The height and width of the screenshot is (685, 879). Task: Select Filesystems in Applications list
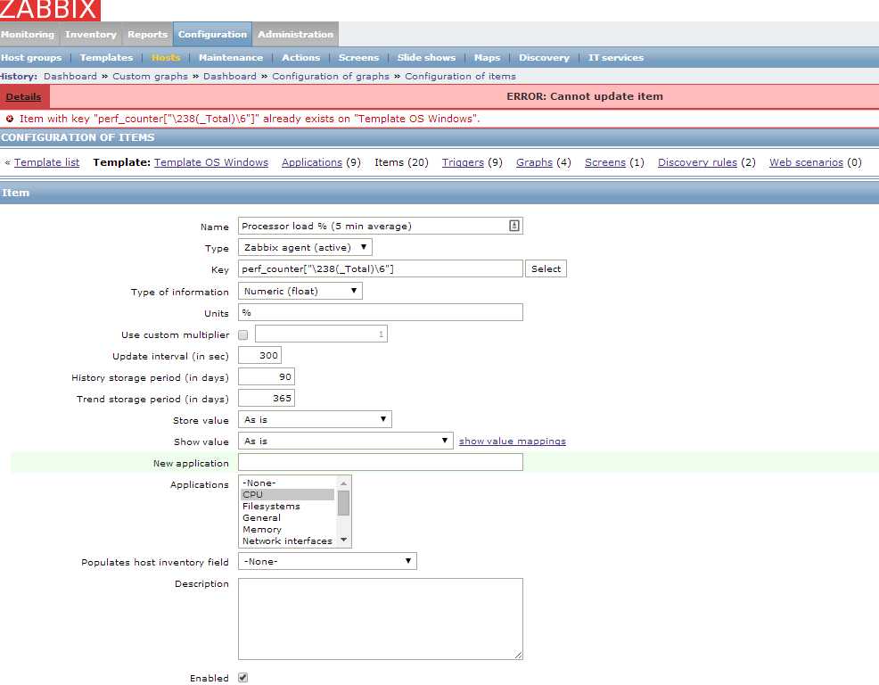tap(288, 506)
